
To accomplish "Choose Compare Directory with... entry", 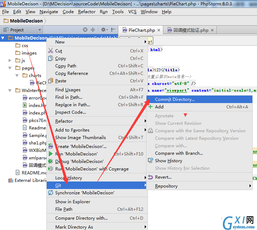I will click(x=97, y=218).
